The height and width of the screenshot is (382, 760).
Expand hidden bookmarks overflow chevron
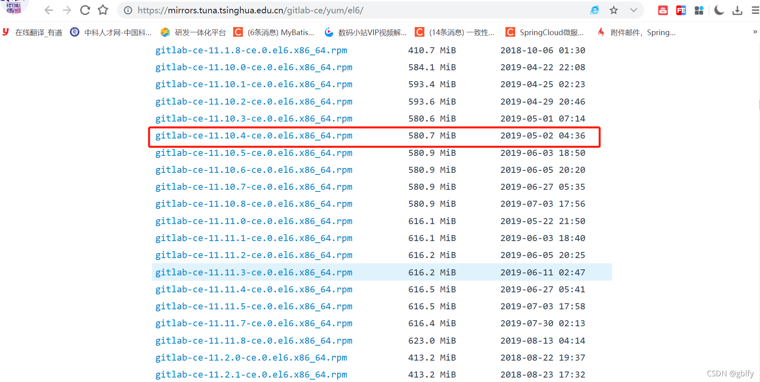(x=755, y=32)
